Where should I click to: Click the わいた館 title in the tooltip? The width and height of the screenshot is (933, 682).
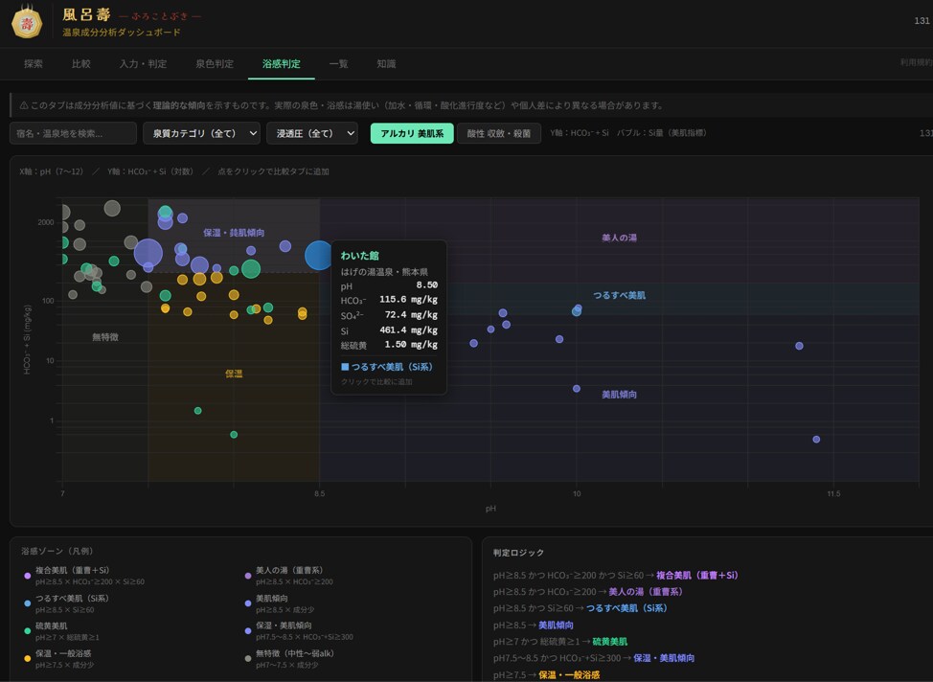(x=359, y=256)
